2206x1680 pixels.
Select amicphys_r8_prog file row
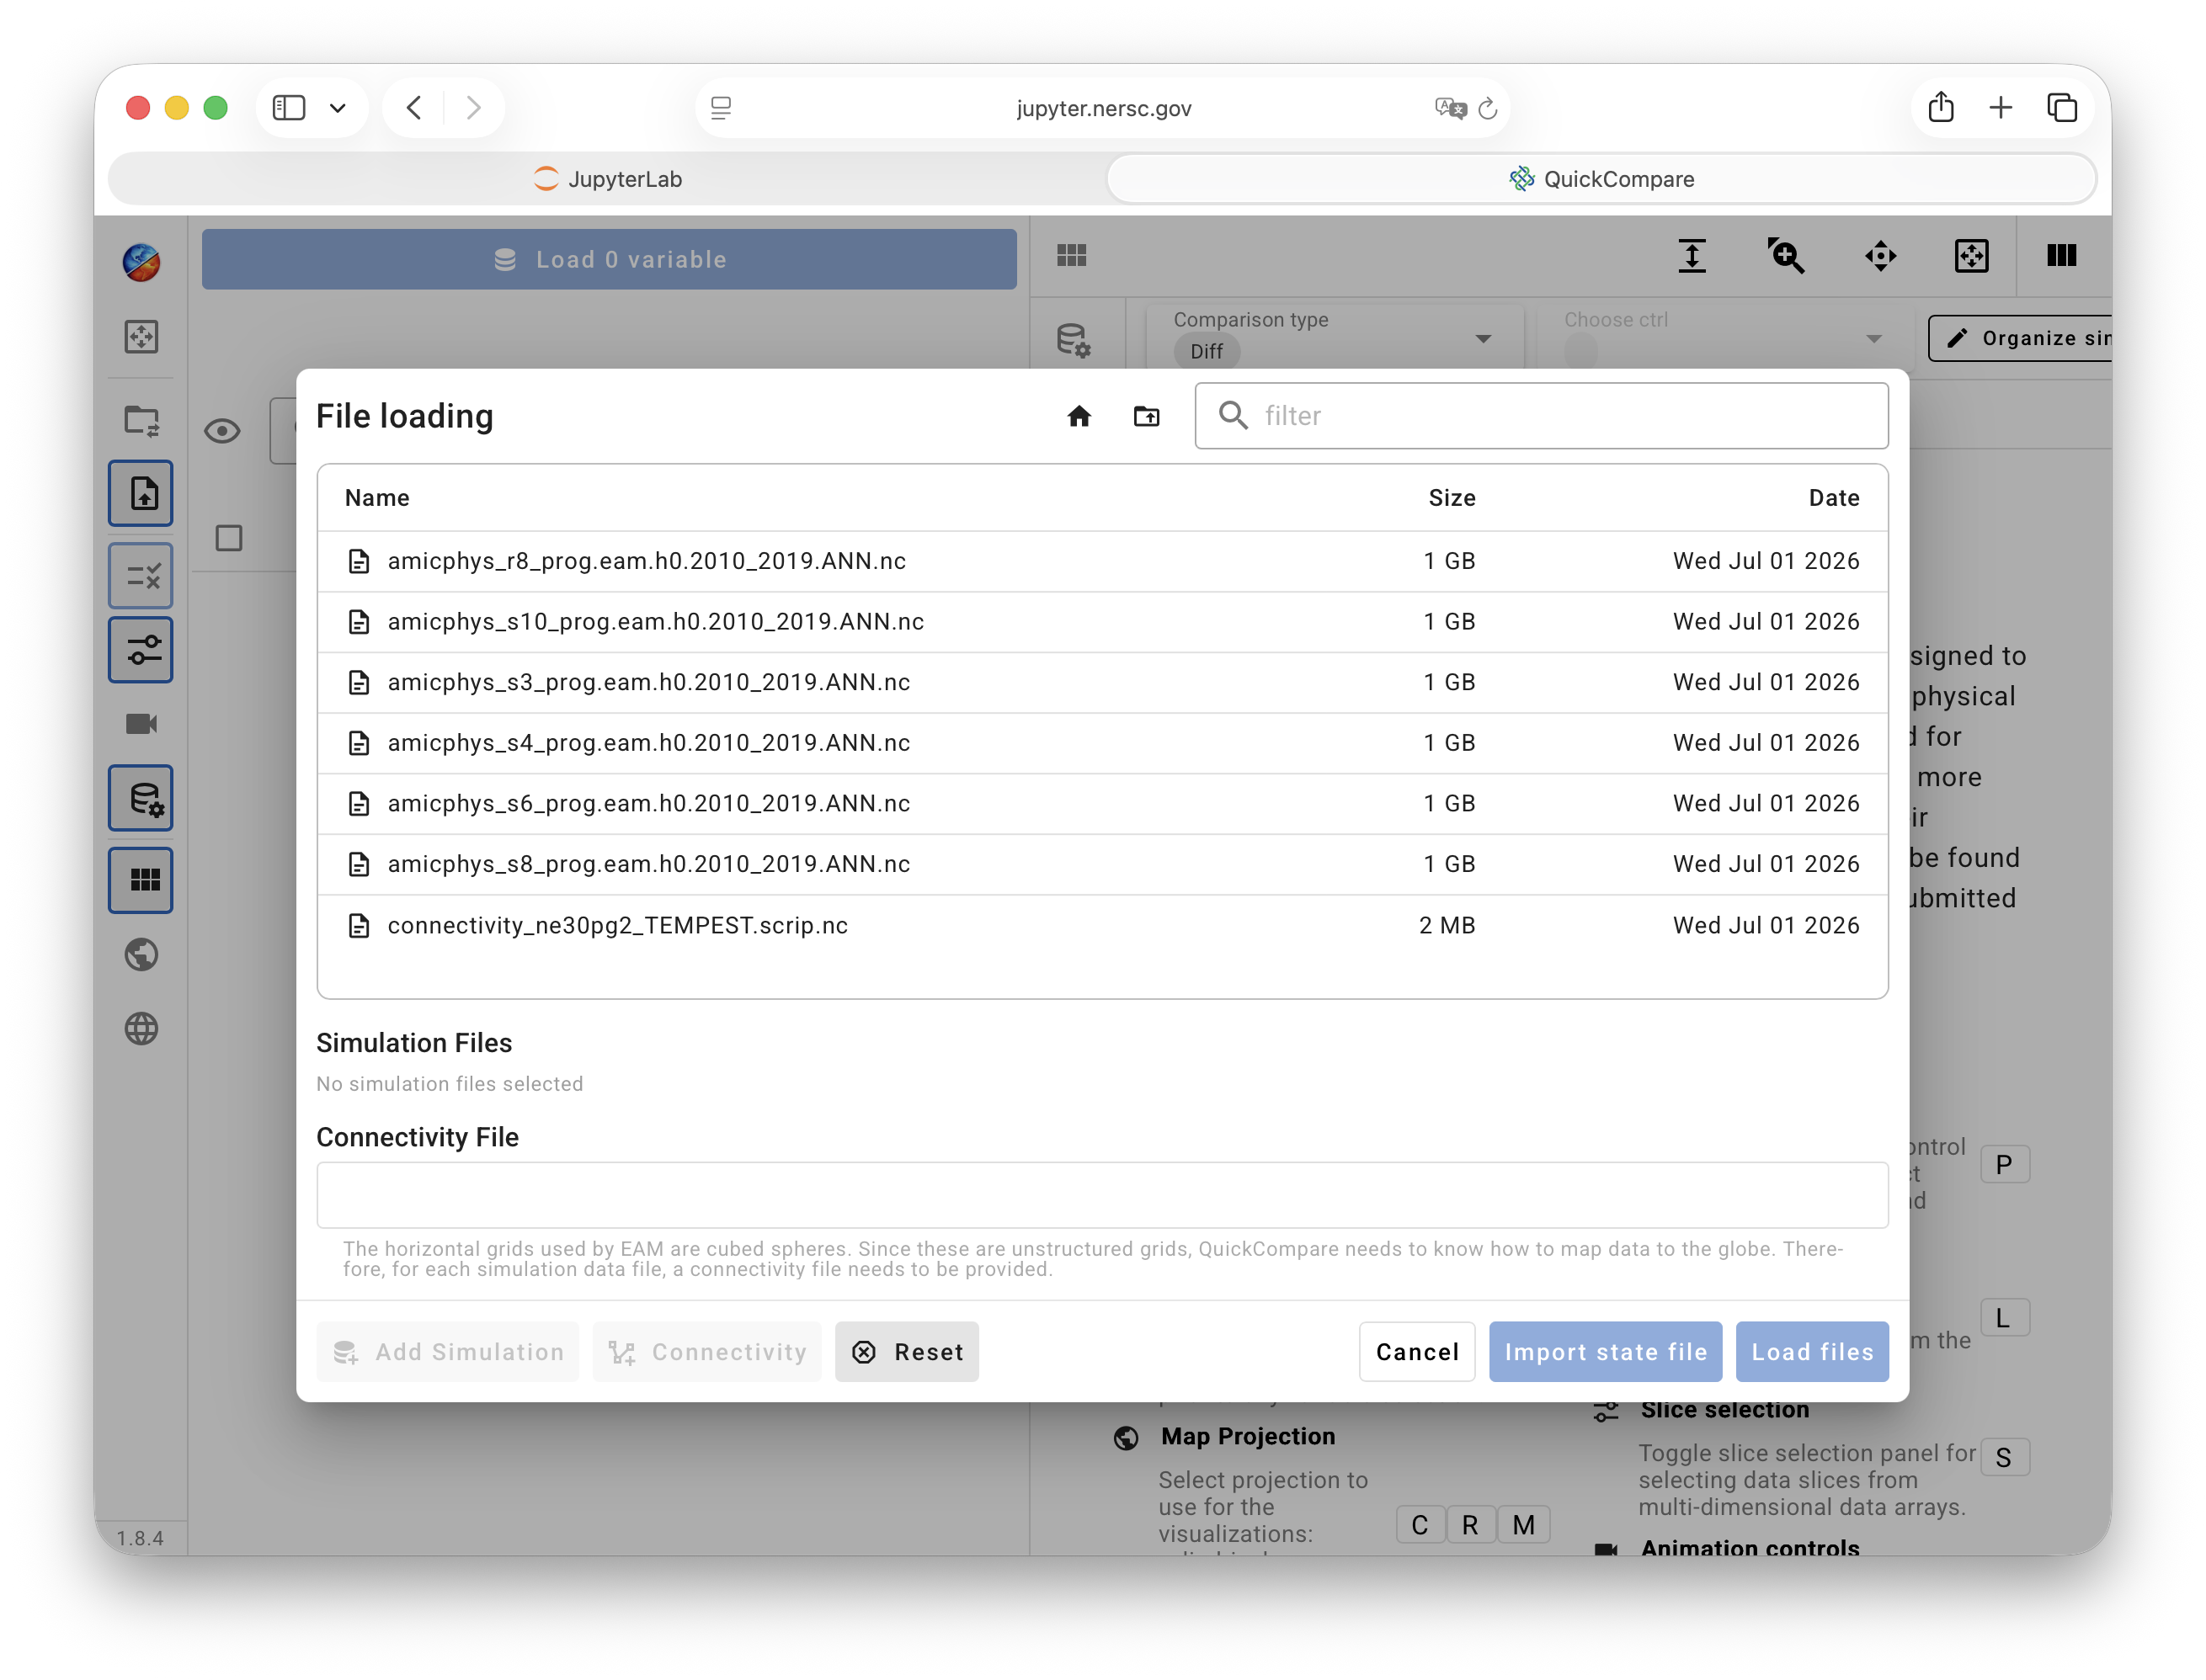coord(1102,561)
